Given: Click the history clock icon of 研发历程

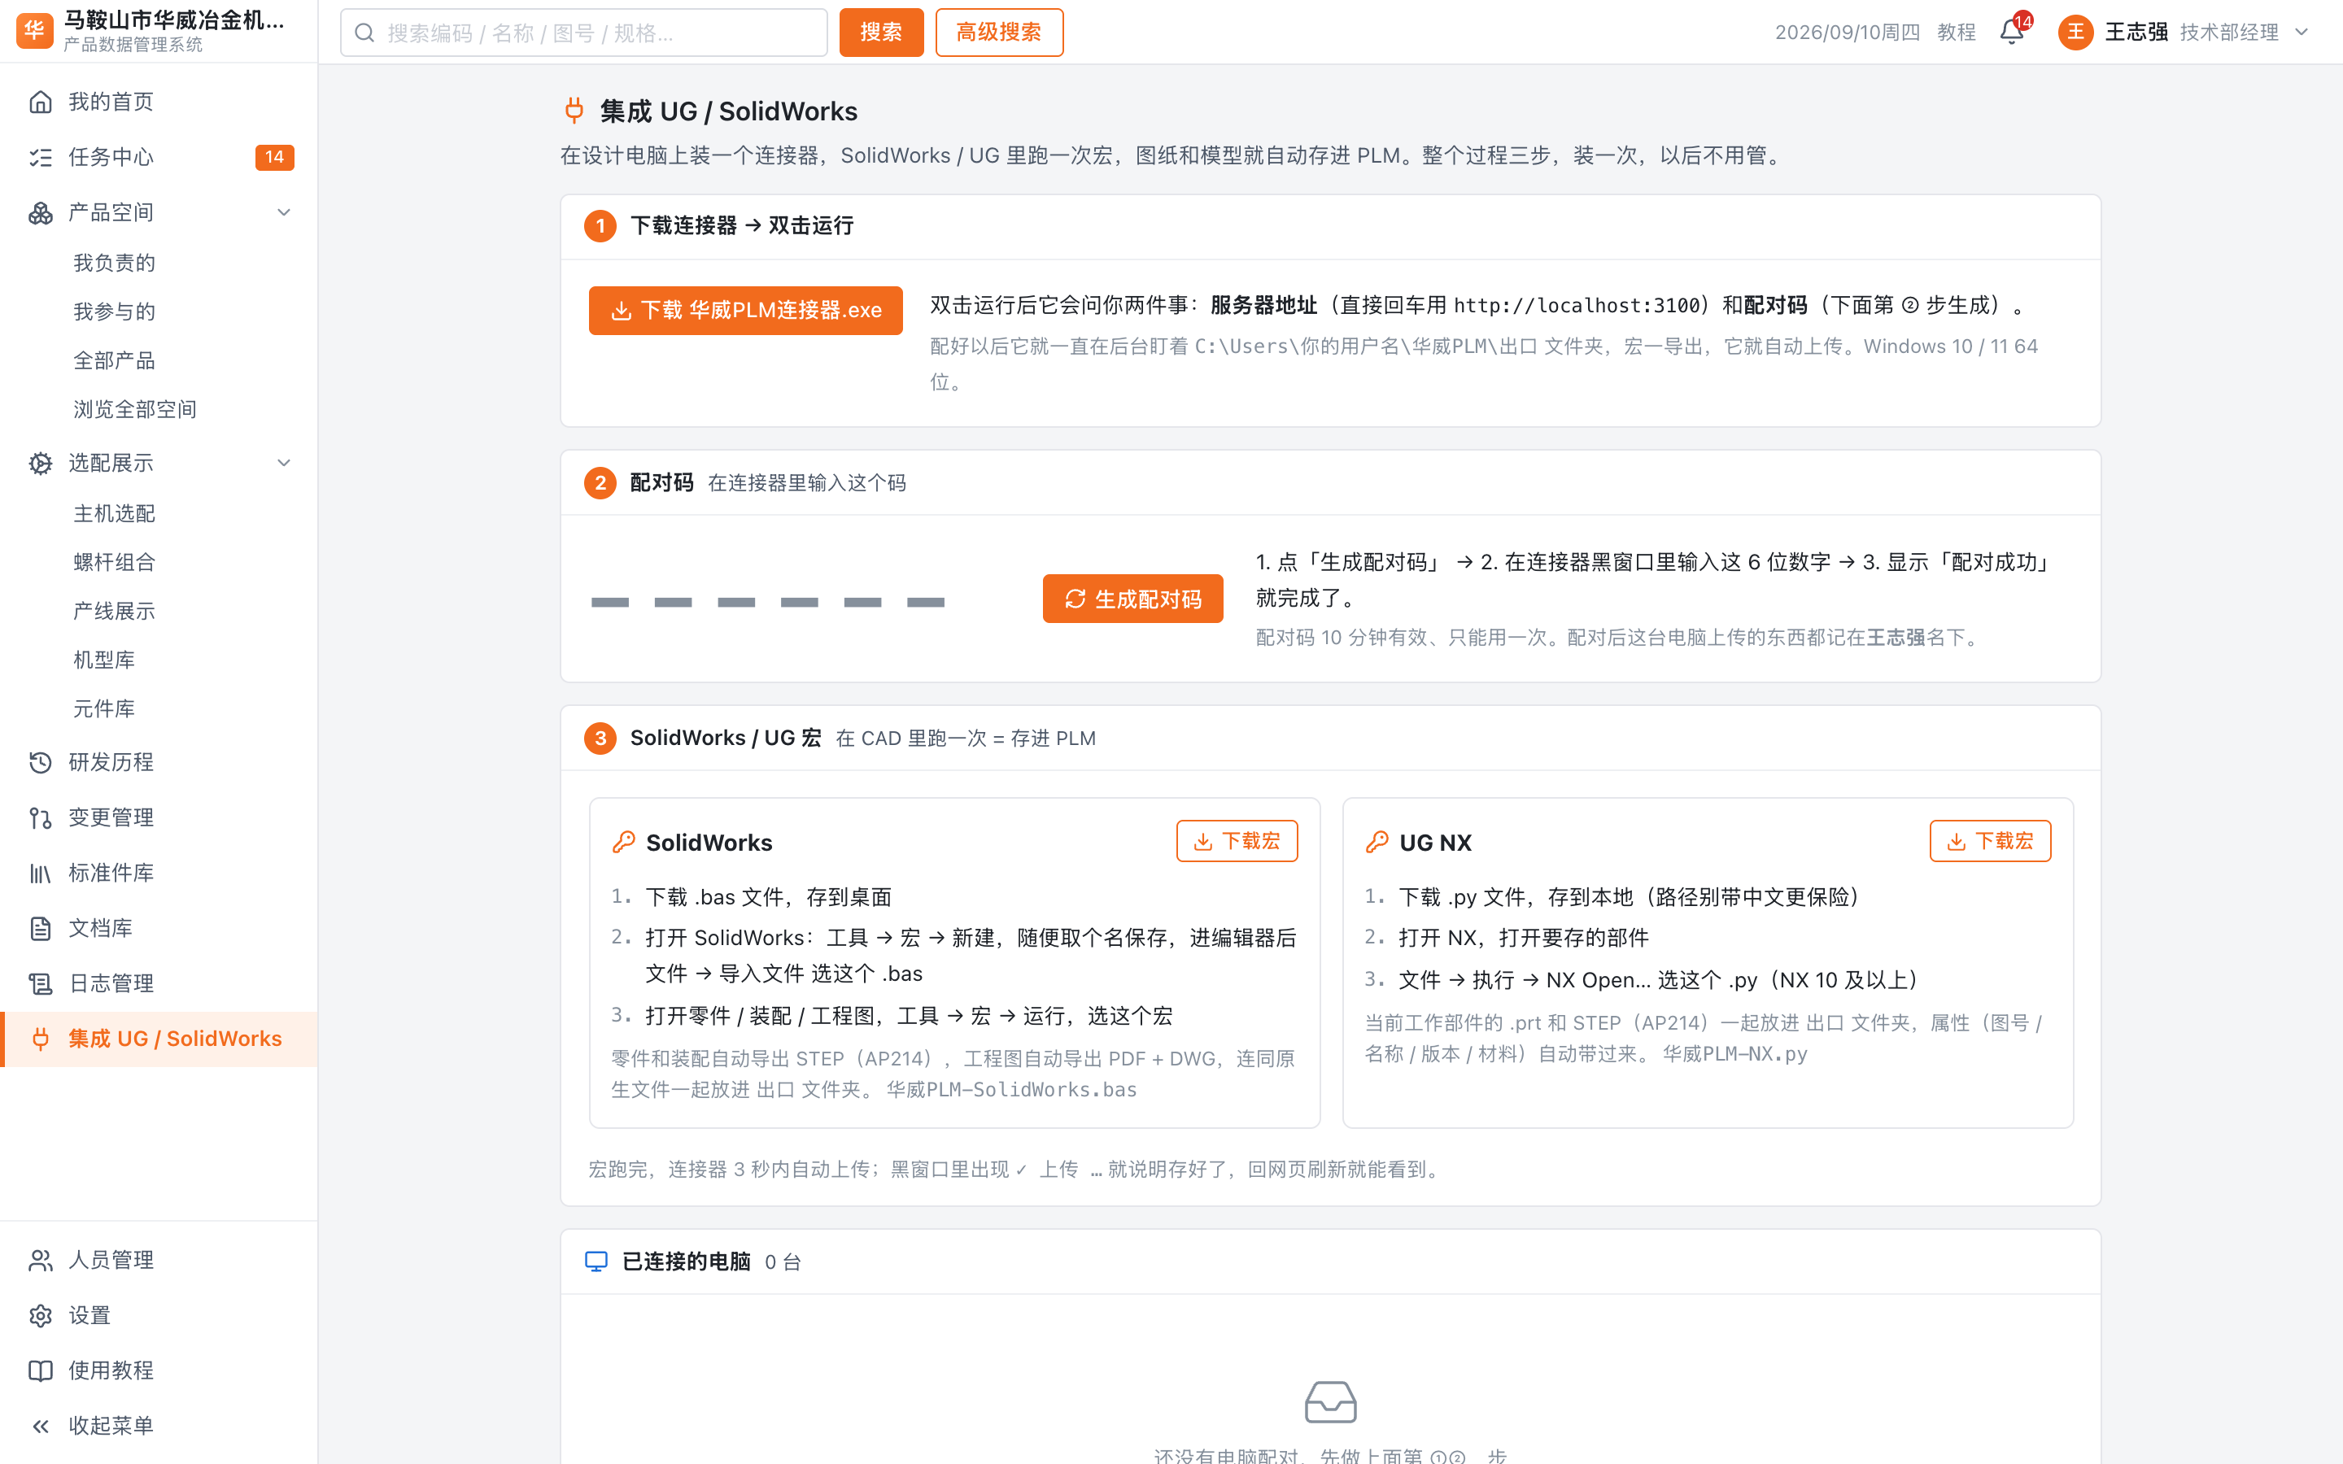Looking at the screenshot, I should point(41,762).
